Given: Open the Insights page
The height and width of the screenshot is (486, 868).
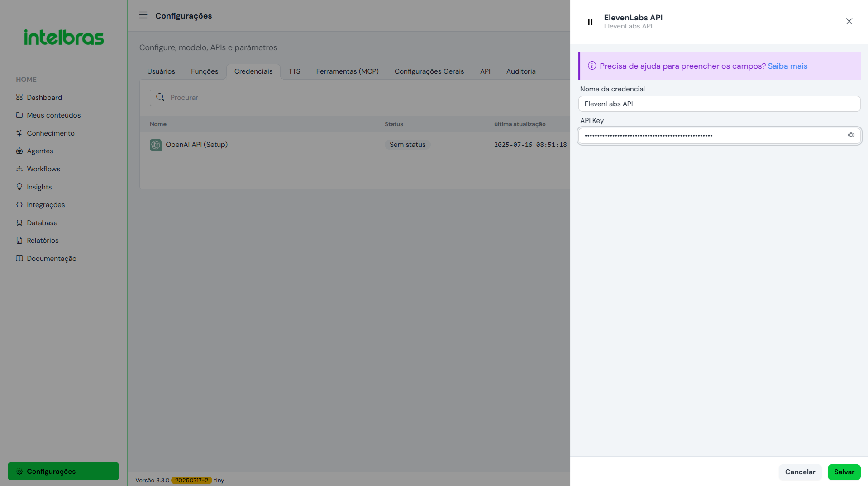Looking at the screenshot, I should (39, 187).
